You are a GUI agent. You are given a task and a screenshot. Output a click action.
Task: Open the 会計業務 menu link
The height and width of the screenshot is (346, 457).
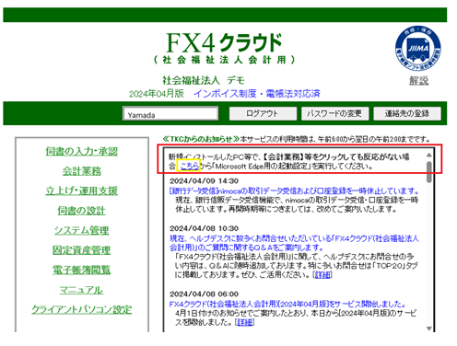tap(82, 171)
